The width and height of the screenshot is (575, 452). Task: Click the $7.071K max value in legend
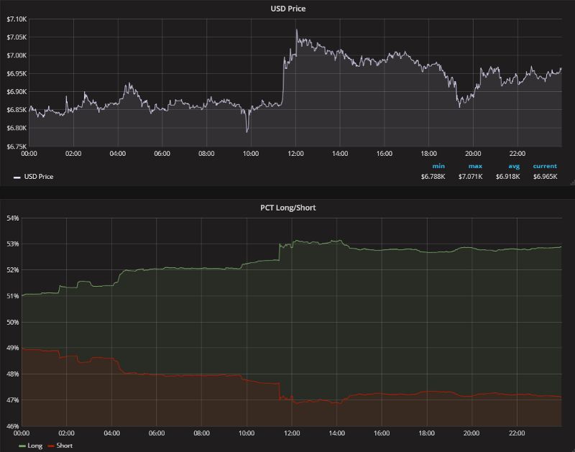pyautogui.click(x=471, y=176)
